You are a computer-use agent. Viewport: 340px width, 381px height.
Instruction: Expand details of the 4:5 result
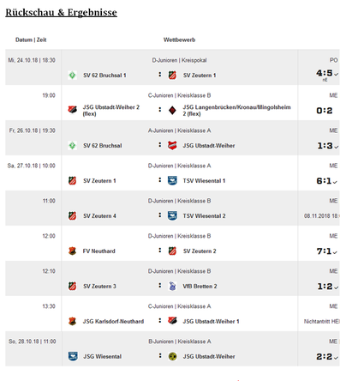336,74
